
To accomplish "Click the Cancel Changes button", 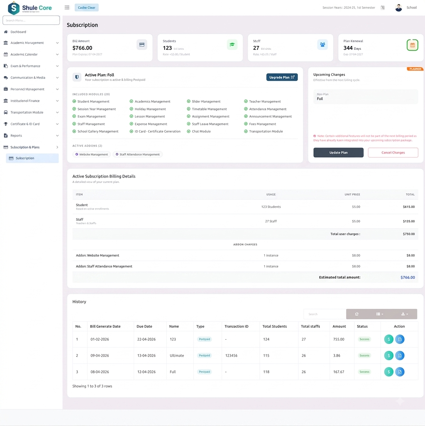I will pyautogui.click(x=393, y=153).
